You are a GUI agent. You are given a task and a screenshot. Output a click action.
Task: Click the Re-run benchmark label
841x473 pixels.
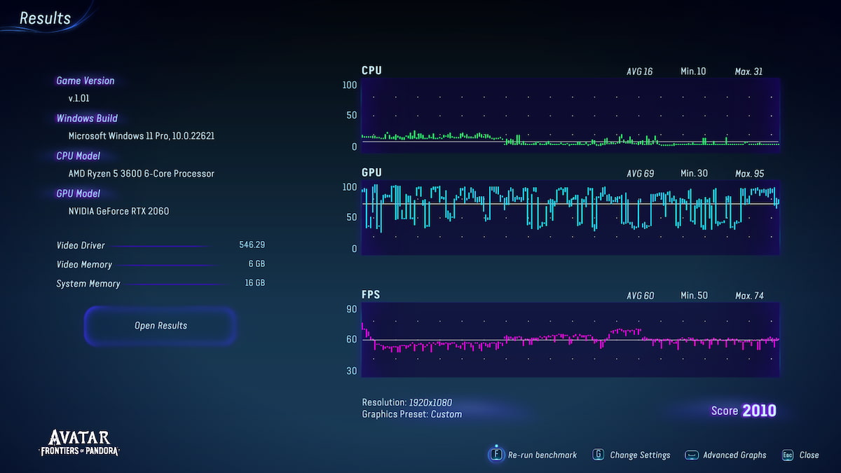[542, 455]
